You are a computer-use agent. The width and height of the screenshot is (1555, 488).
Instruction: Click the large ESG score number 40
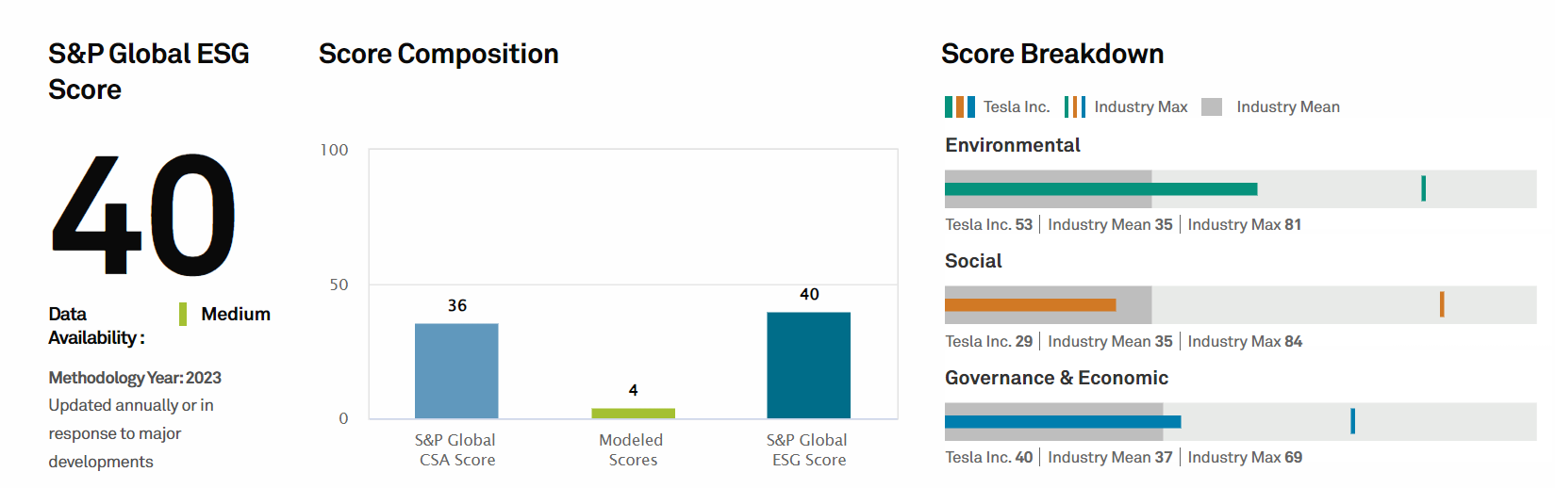(143, 216)
